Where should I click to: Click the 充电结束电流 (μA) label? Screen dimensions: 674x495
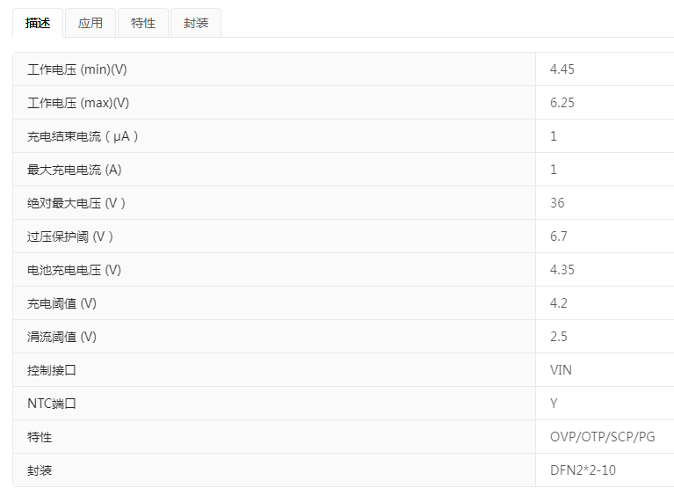point(83,136)
